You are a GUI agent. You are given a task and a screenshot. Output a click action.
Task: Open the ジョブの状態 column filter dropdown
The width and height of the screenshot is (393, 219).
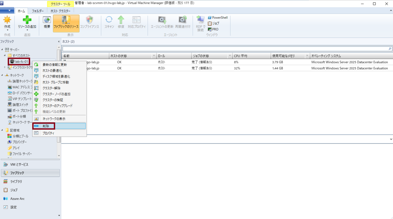click(230, 56)
